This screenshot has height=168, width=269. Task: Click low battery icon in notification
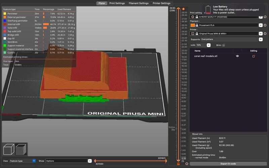pos(208,10)
